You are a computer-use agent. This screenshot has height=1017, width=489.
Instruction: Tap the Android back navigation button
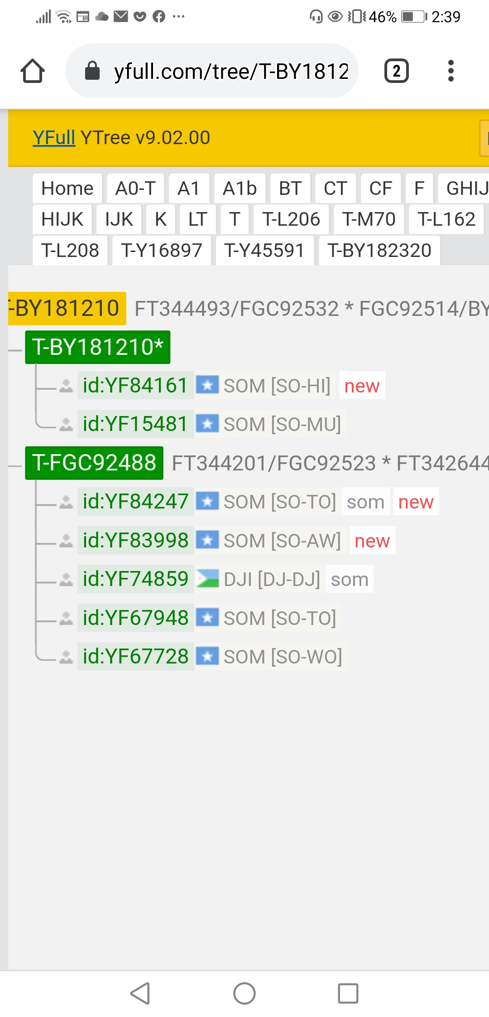point(140,993)
